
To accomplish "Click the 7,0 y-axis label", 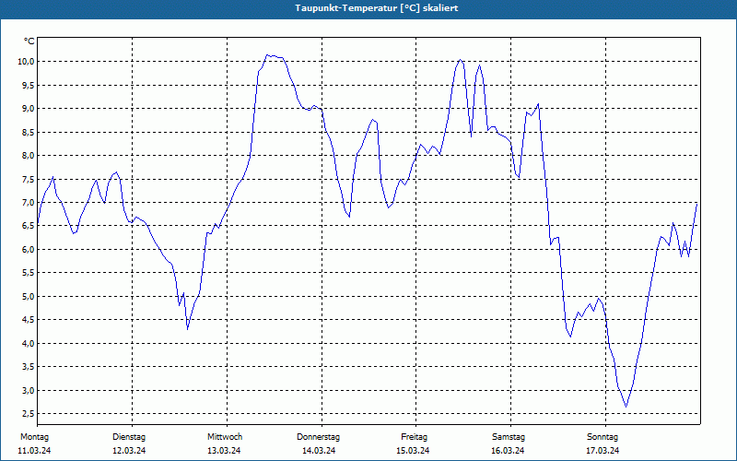I will [29, 203].
